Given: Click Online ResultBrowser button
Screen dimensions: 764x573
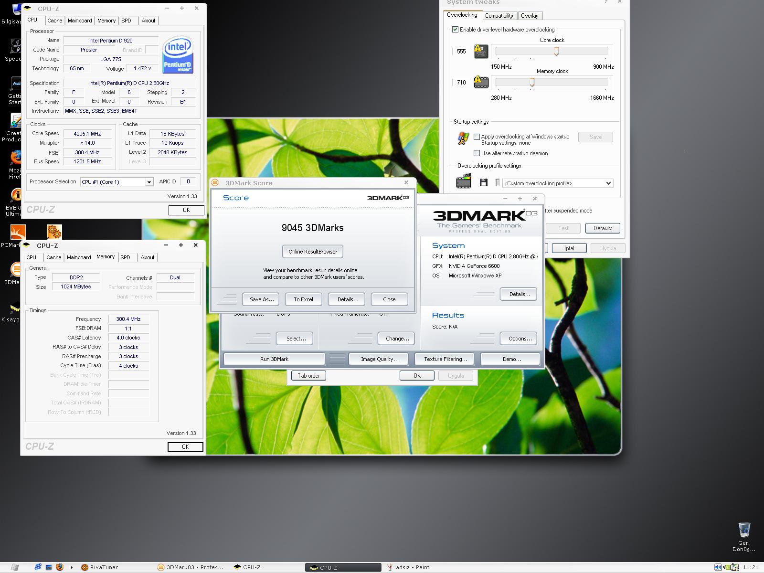Looking at the screenshot, I should (x=313, y=252).
